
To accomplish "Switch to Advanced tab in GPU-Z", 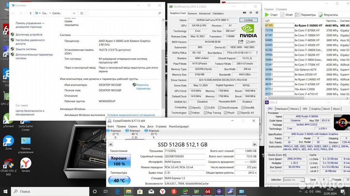I will pyautogui.click(x=205, y=14).
